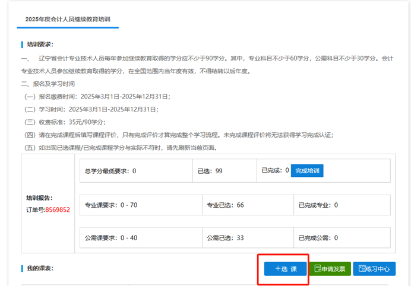
Task: Click the 培训报告 label
Action: tap(40, 199)
